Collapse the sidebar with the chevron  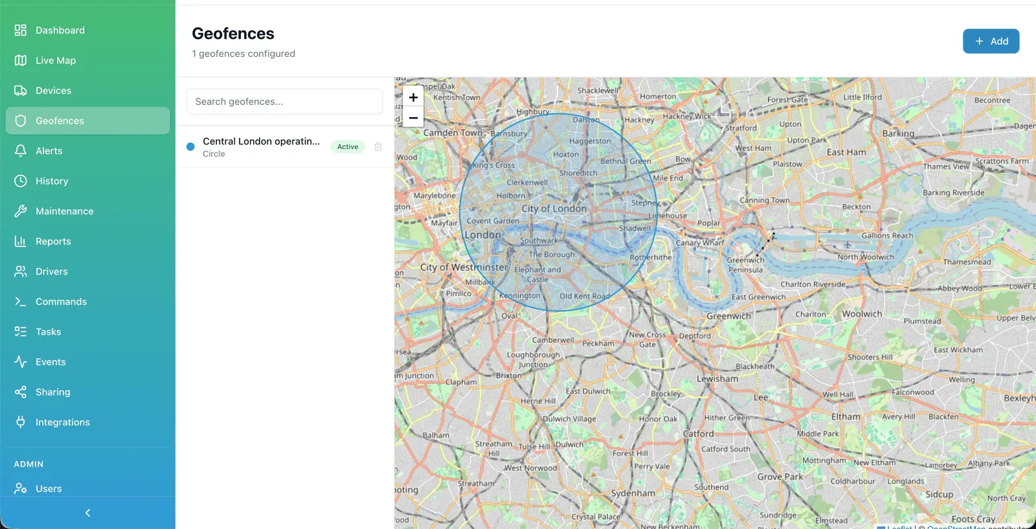(88, 513)
